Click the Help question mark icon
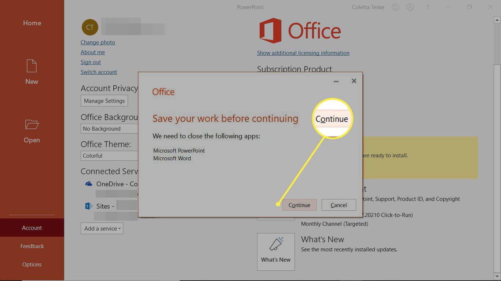Screen dimensions: 501x281 (428, 7)
